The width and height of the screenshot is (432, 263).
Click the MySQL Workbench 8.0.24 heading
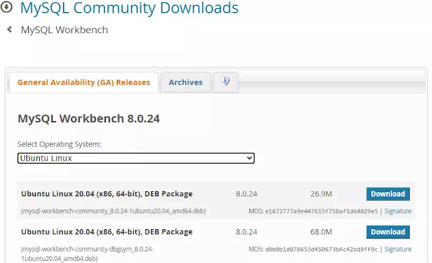[x=88, y=119]
